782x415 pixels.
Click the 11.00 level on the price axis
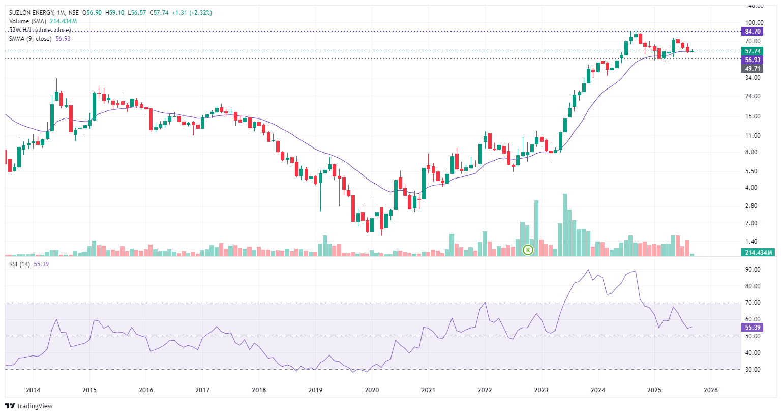coord(753,136)
